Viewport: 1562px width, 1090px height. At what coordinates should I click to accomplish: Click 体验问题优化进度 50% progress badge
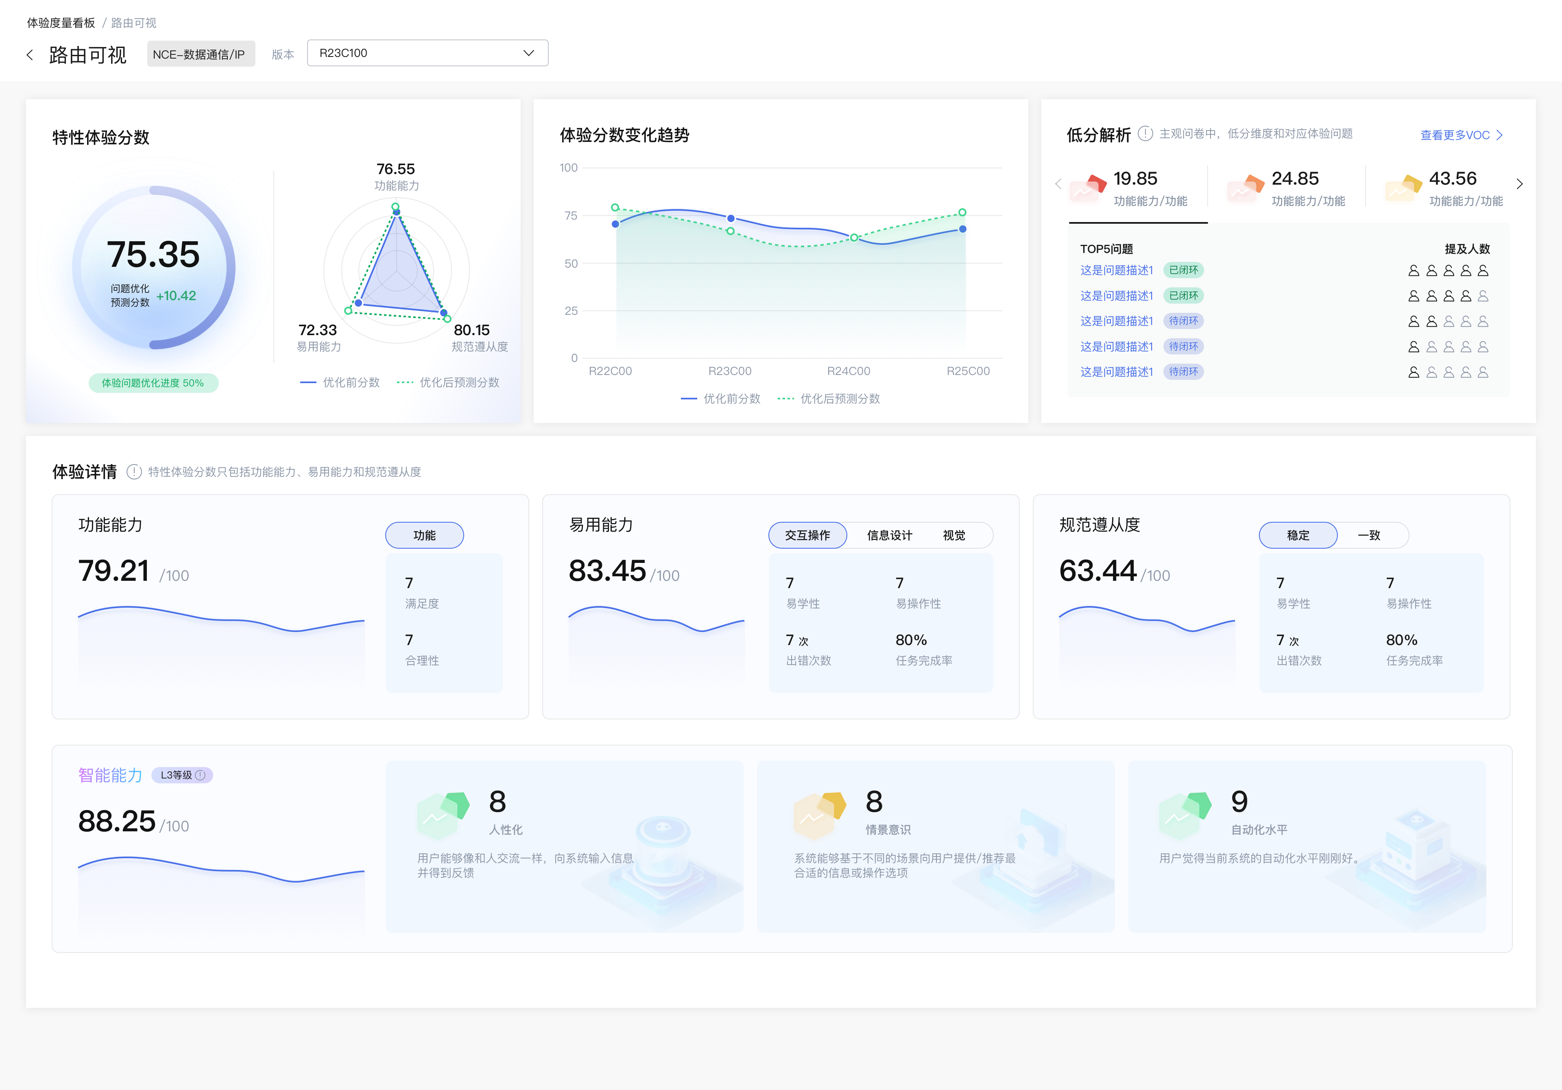(x=153, y=383)
